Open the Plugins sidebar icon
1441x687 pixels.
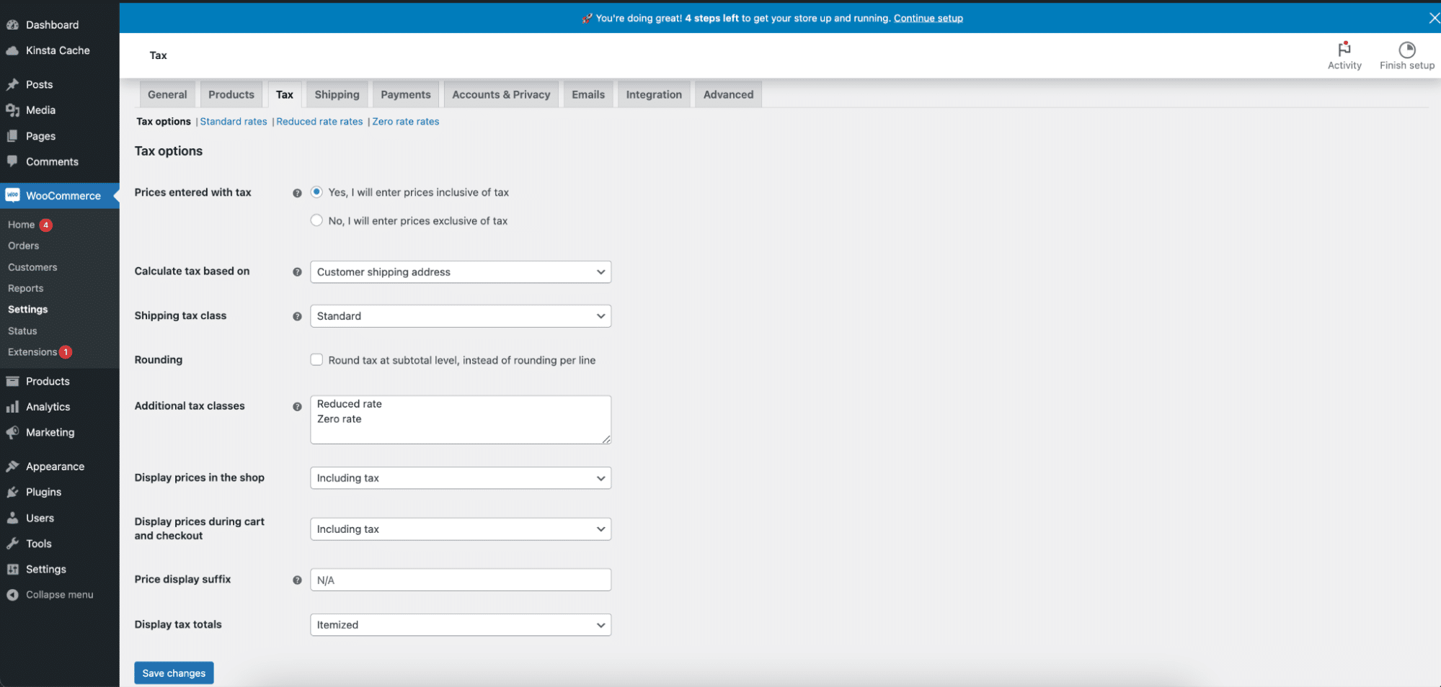[13, 492]
